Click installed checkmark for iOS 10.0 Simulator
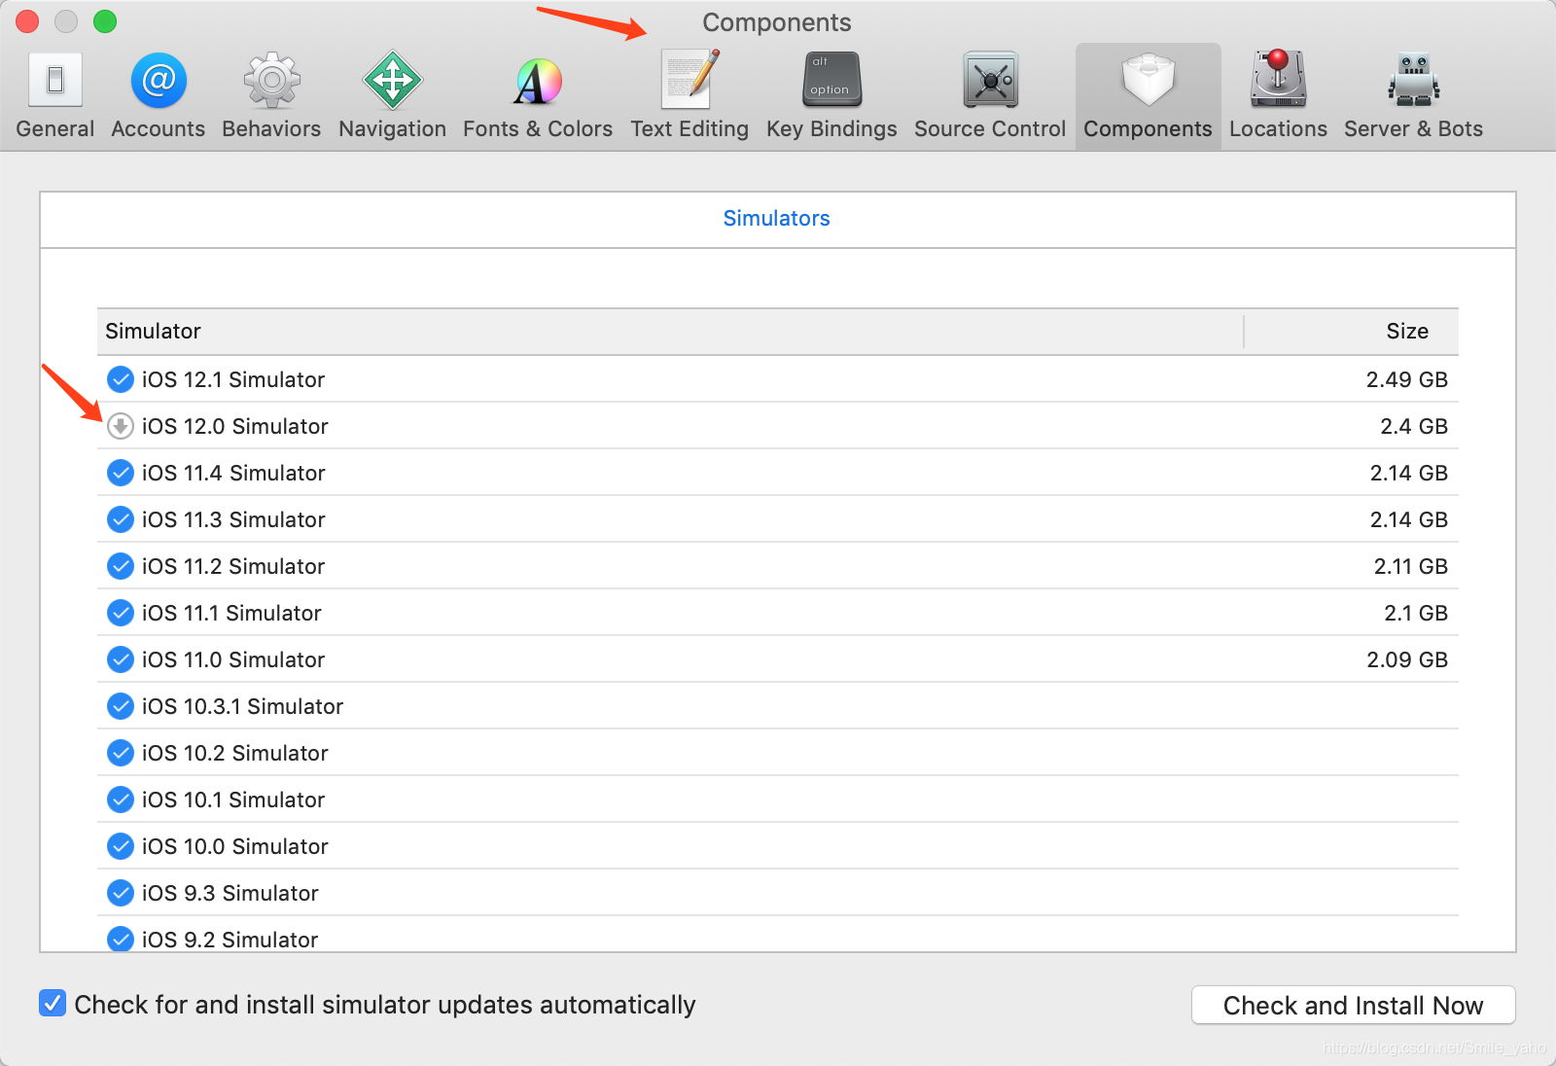Viewport: 1556px width, 1066px height. click(121, 846)
